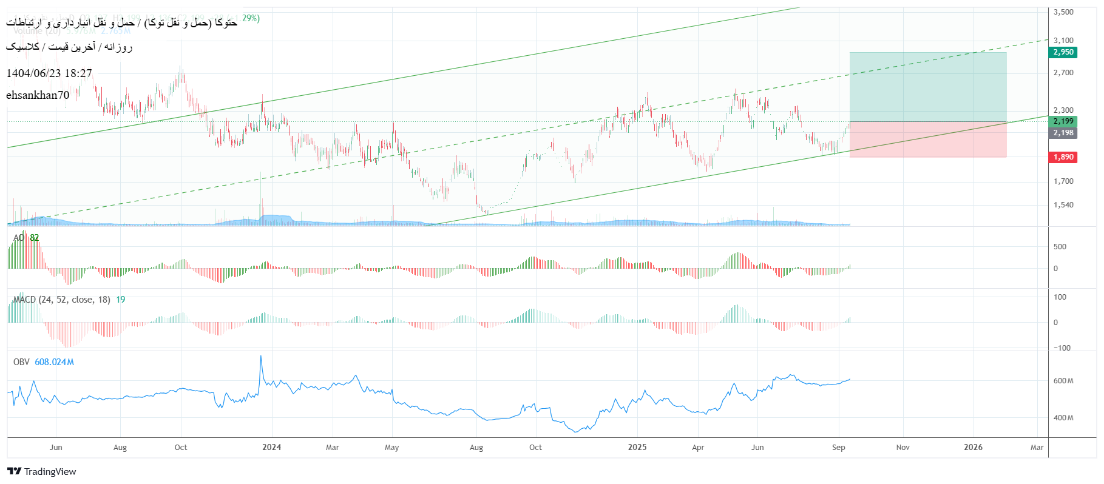
Task: Click the red 1,890 stop-loss price tag
Action: (1063, 157)
